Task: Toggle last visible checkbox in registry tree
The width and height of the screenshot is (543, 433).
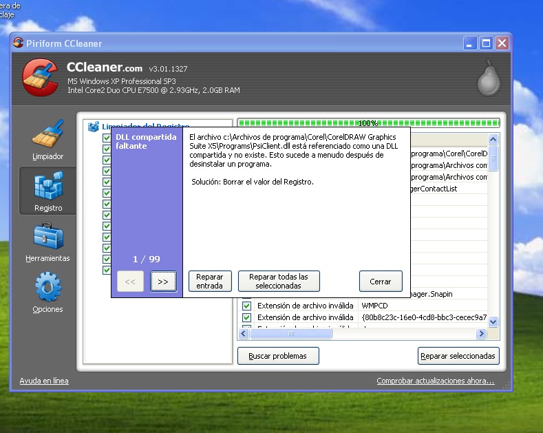Action: [107, 270]
